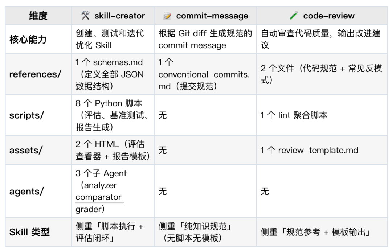This screenshot has height=251, width=392.
Task: Click the schemas.md references cell
Action: (113, 74)
